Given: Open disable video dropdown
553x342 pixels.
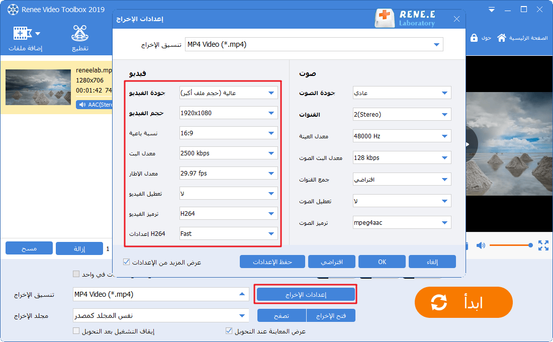Looking at the screenshot, I should (229, 194).
